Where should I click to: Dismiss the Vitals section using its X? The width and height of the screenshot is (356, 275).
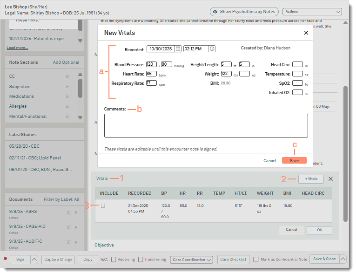coord(330,179)
